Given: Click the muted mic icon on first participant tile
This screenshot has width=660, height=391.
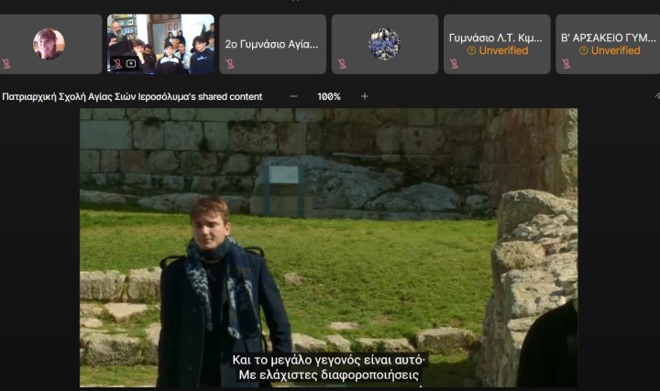Looking at the screenshot, I should pos(7,64).
